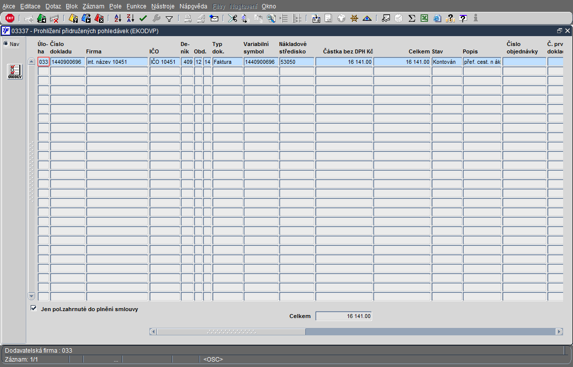
Task: Click the Variabilní symbol cell 1440900696
Action: pos(261,62)
